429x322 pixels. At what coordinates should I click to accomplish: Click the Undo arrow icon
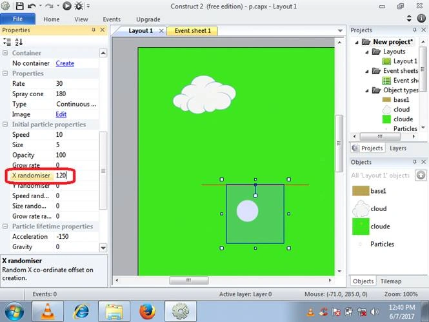pyautogui.click(x=32, y=6)
